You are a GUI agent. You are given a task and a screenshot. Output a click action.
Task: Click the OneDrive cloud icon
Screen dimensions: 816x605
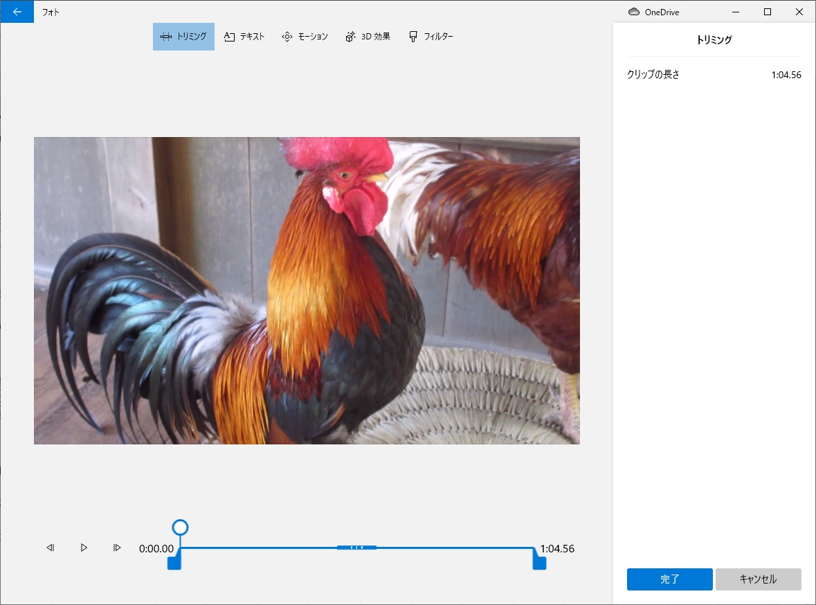634,12
